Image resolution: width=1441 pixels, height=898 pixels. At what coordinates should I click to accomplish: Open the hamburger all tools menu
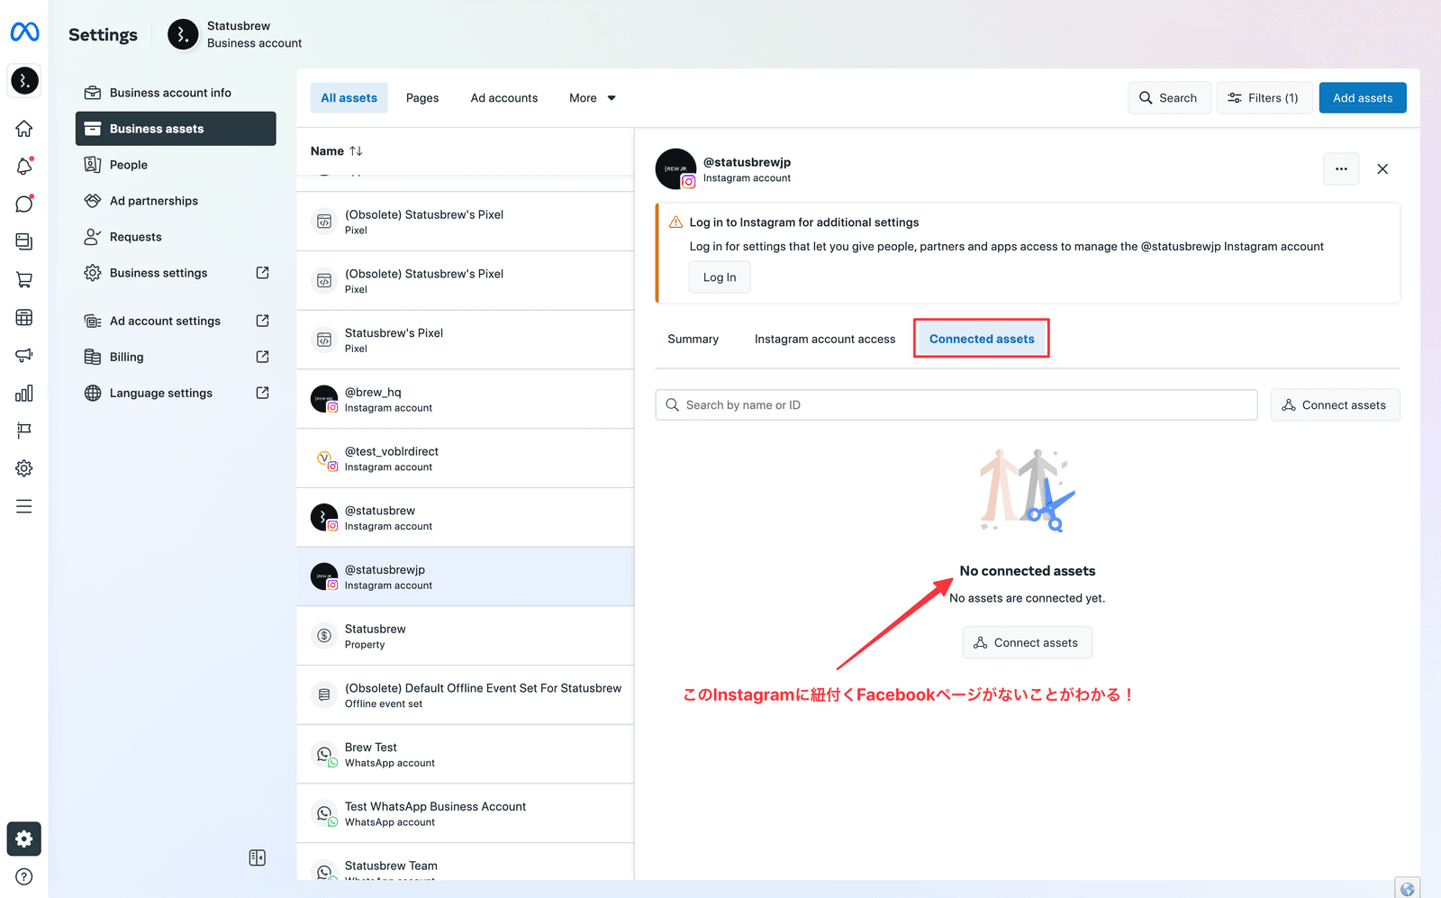[x=24, y=506]
